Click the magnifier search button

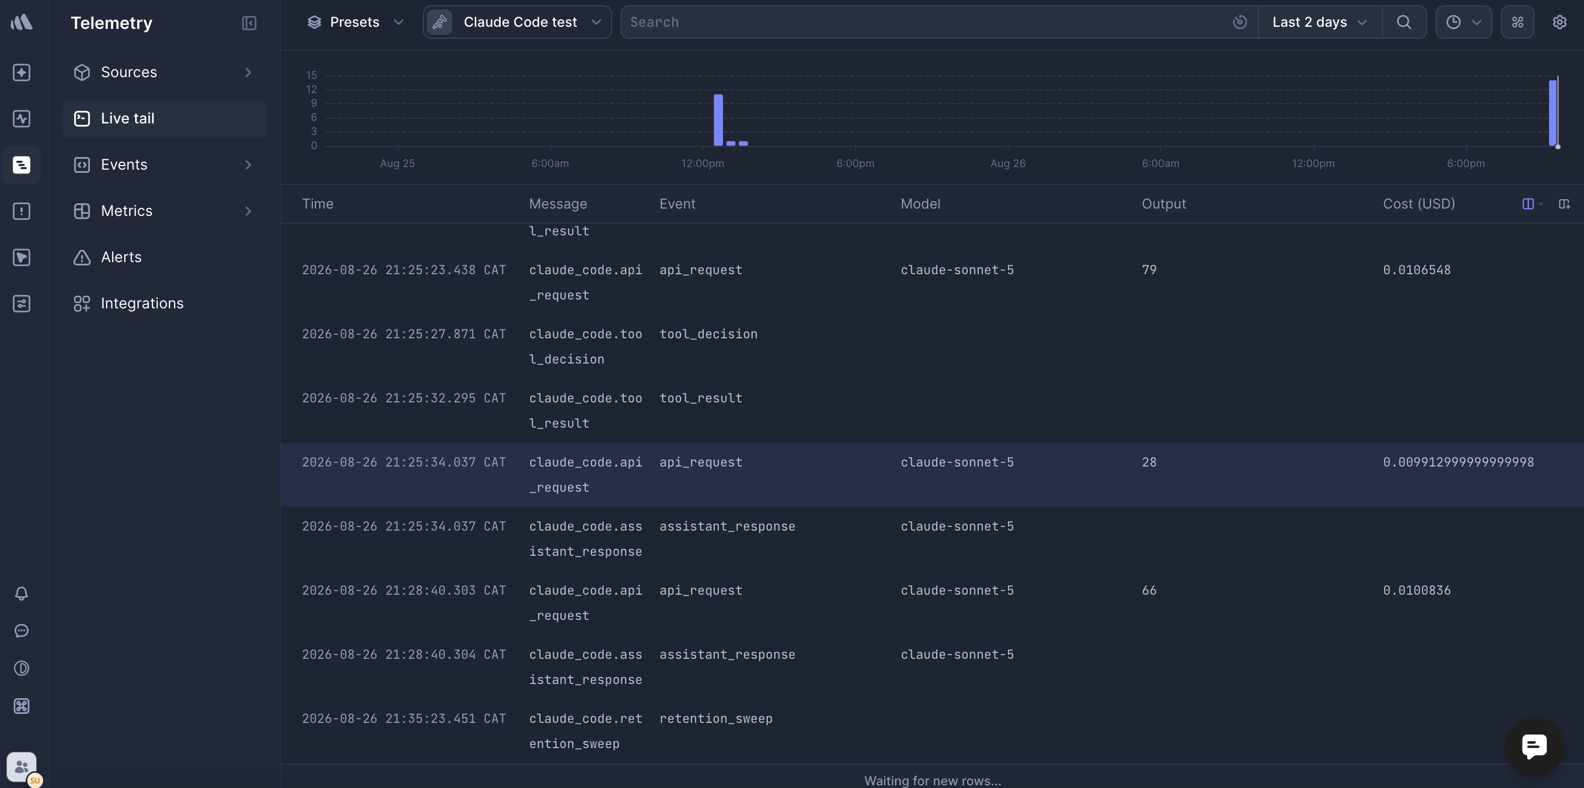(1404, 22)
